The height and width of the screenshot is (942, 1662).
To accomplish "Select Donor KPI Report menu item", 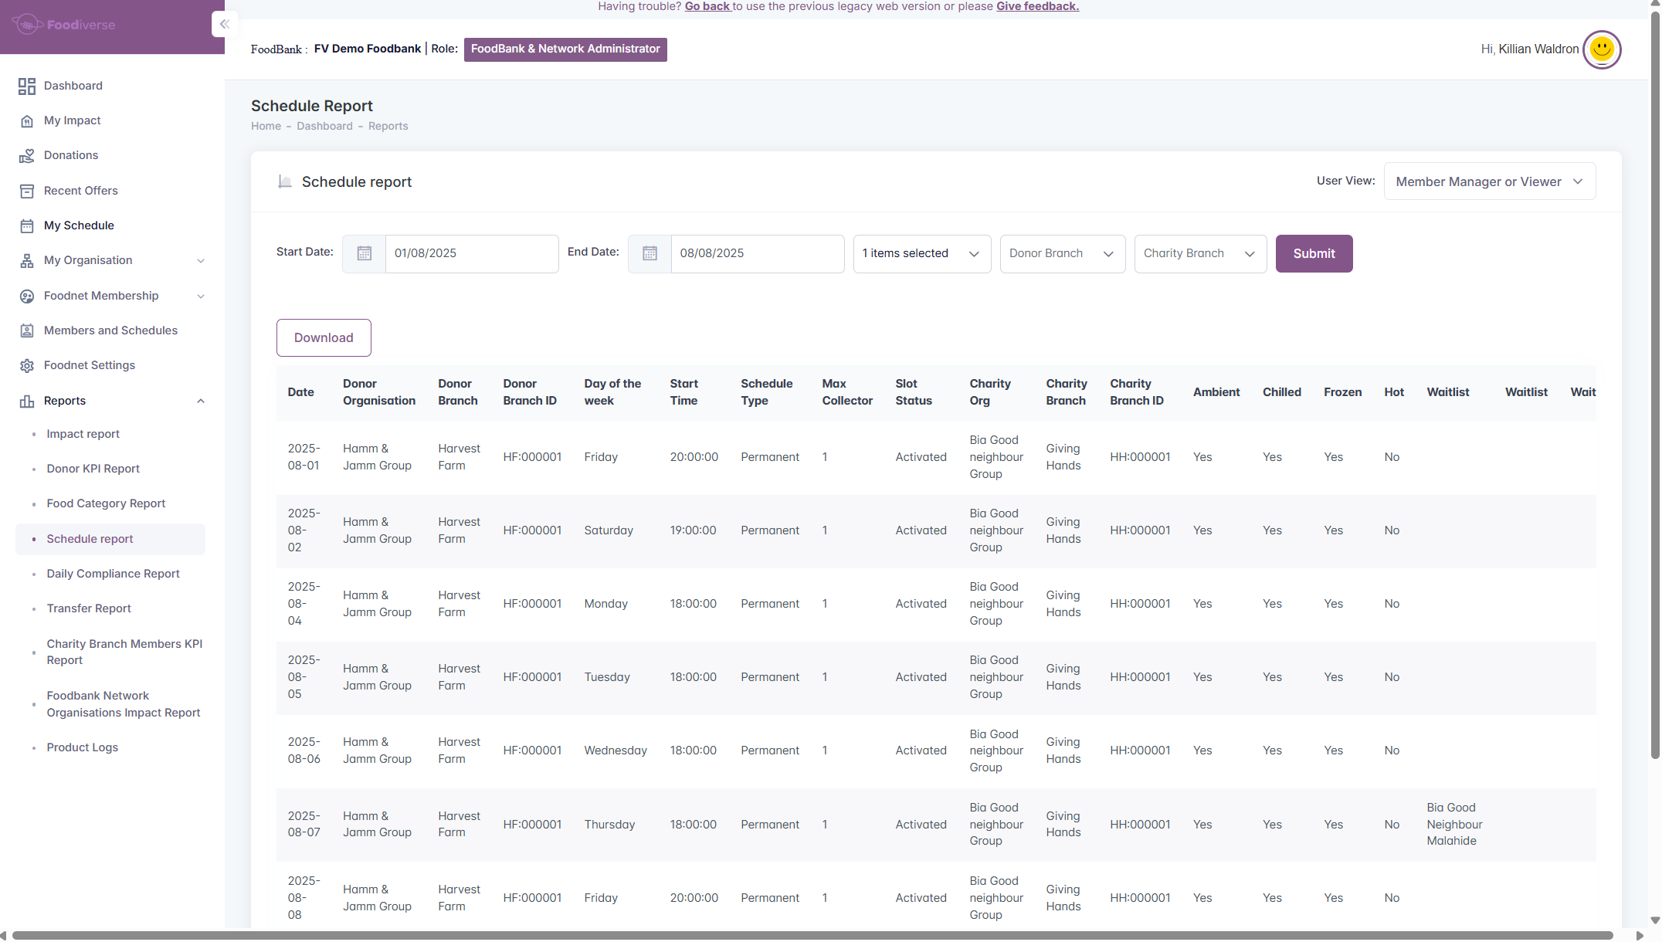I will (93, 469).
